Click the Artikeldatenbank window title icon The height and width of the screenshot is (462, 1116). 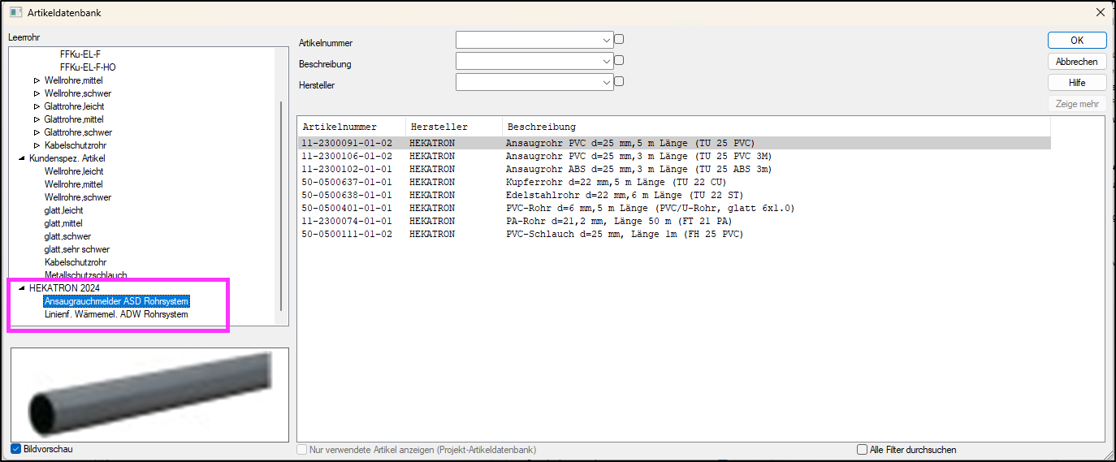tap(15, 13)
